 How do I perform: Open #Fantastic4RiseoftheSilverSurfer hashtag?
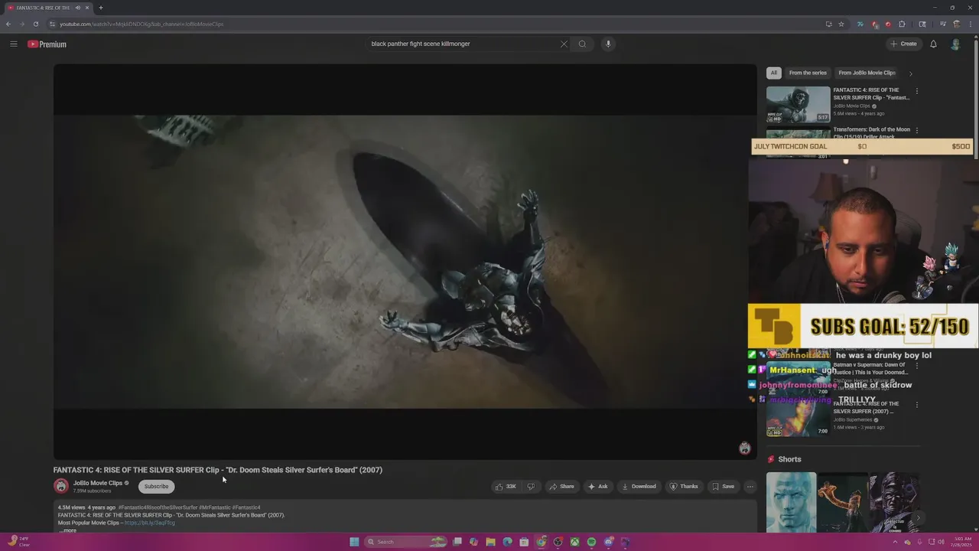[158, 507]
